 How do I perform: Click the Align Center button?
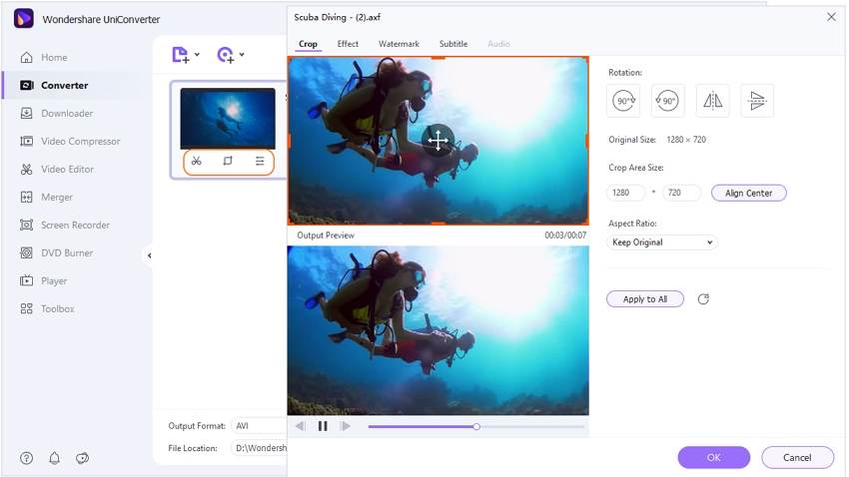(748, 193)
